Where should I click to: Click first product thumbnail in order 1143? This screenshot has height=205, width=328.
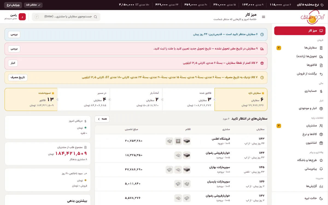pos(187,141)
